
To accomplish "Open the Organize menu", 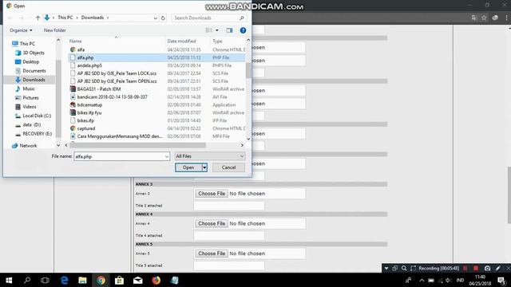I will click(21, 30).
